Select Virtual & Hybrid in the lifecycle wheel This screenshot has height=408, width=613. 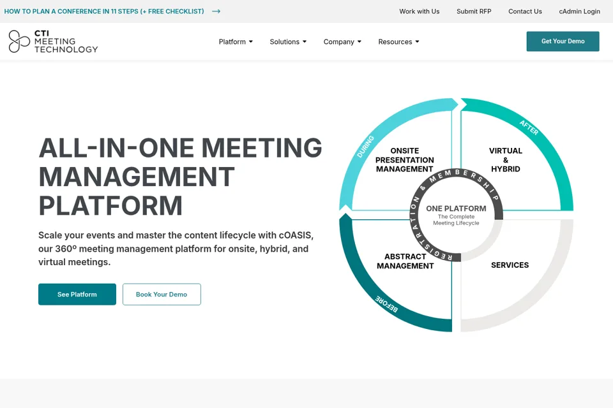(x=506, y=159)
